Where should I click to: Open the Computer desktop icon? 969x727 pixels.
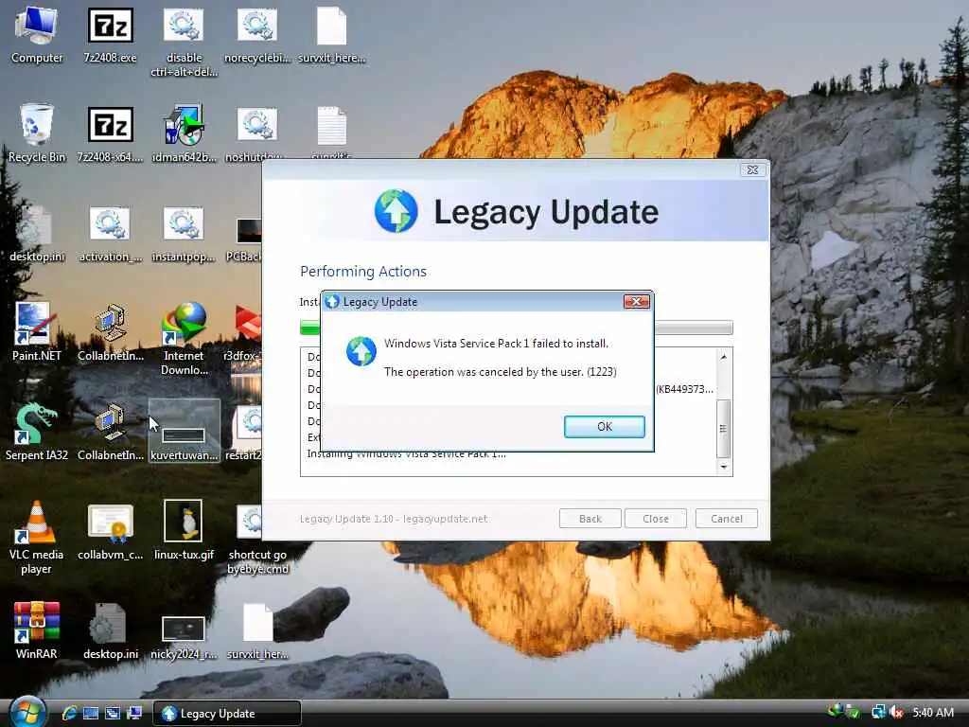[x=37, y=35]
